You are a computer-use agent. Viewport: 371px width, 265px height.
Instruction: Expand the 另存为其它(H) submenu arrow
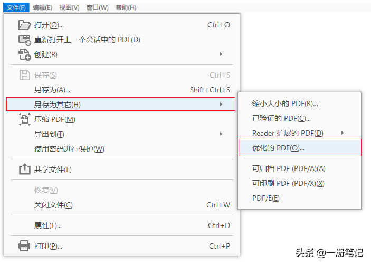point(221,105)
